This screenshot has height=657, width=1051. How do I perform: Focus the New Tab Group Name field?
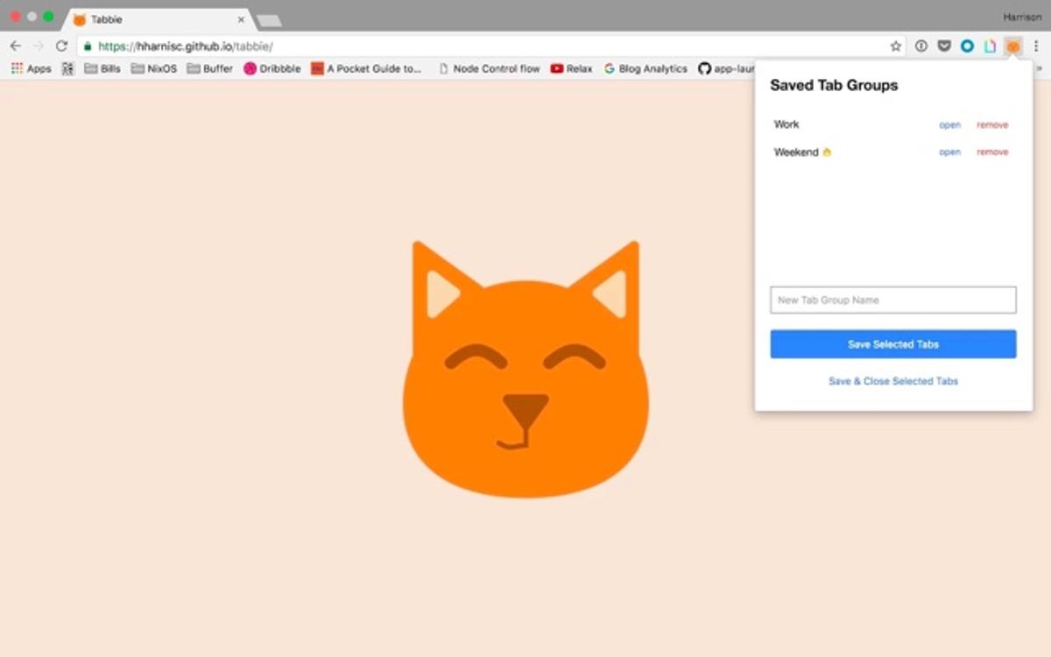point(893,300)
